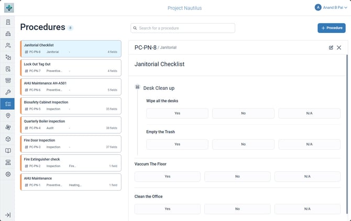Close the PC-PN-8 detail panel
The width and height of the screenshot is (351, 221).
point(339,48)
